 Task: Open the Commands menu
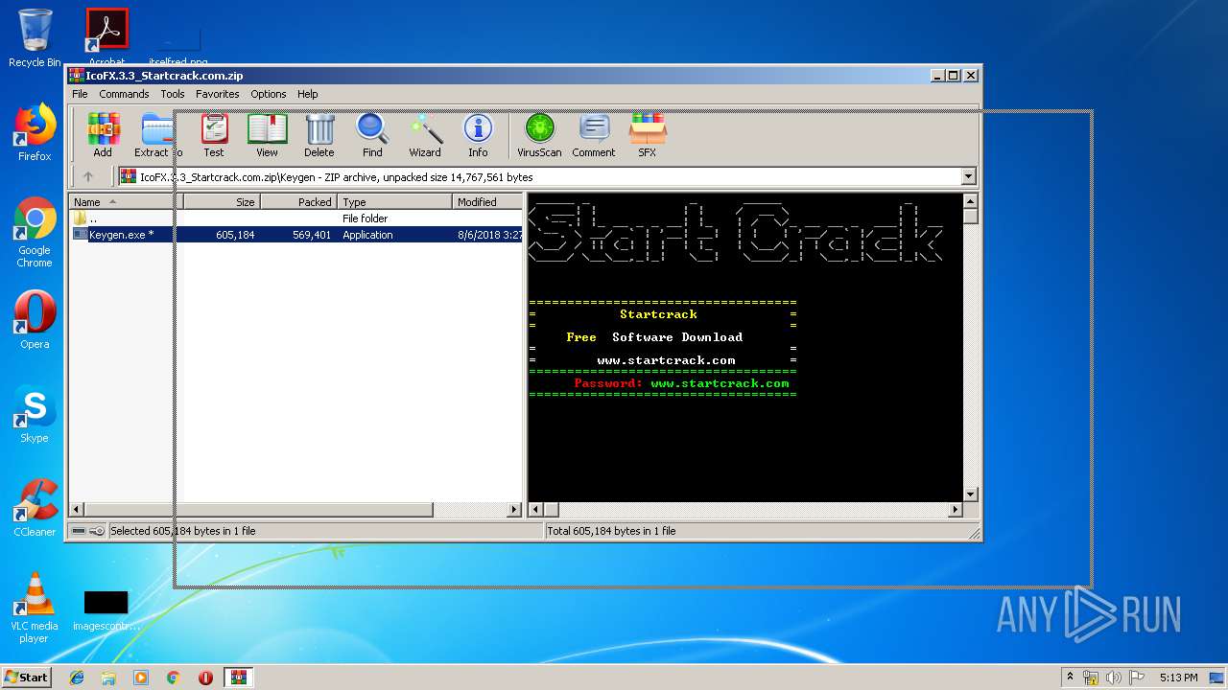tap(124, 94)
